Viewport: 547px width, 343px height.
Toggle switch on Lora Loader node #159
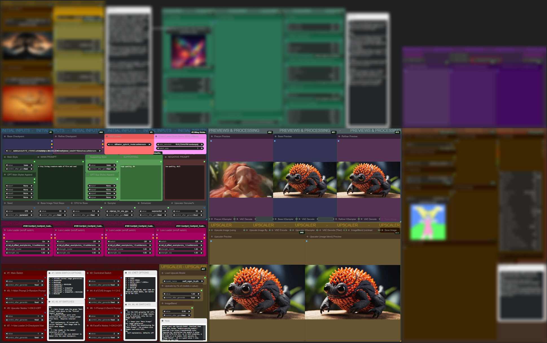pyautogui.click(x=78, y=242)
